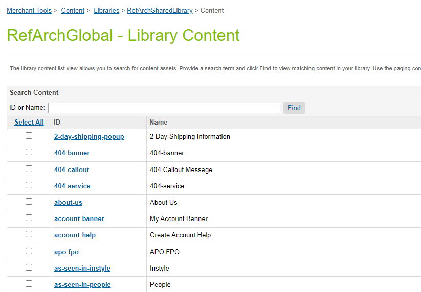Open the apo-fpo asset link
The width and height of the screenshot is (421, 292).
pos(67,252)
